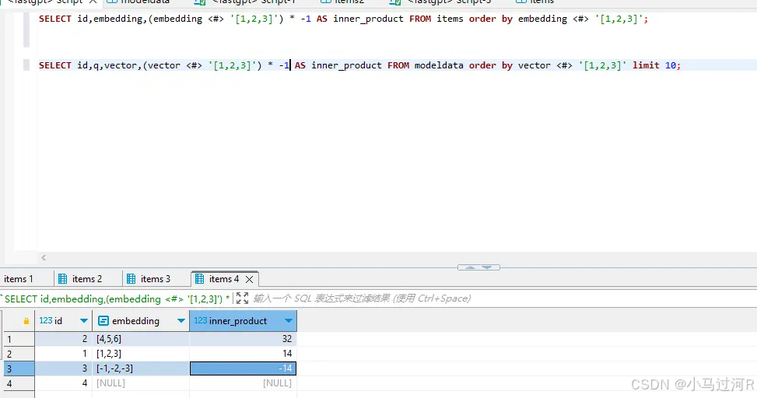The height and width of the screenshot is (398, 757).
Task: Click the embedding column header label
Action: [135, 321]
